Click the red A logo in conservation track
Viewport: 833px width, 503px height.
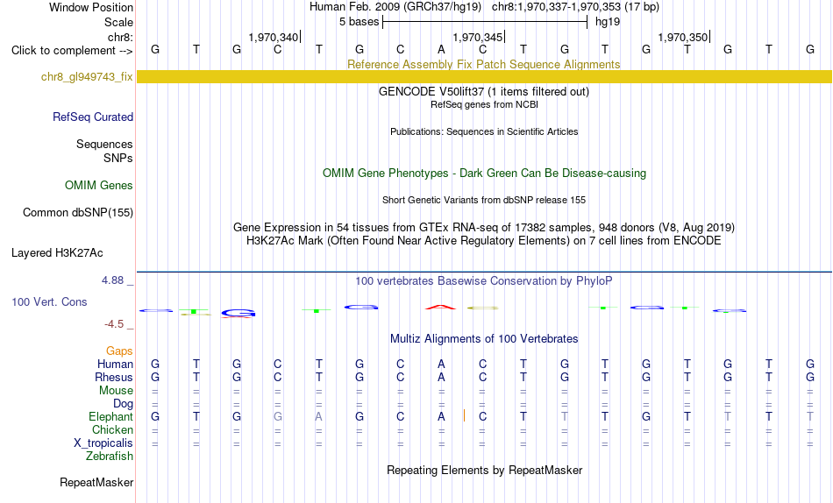click(440, 307)
